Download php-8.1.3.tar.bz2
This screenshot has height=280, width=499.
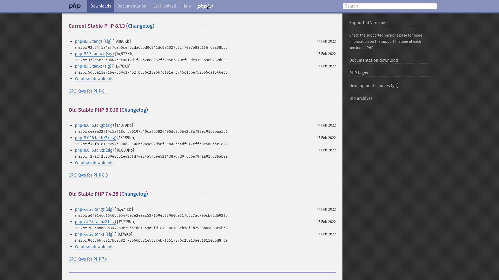tap(90, 54)
